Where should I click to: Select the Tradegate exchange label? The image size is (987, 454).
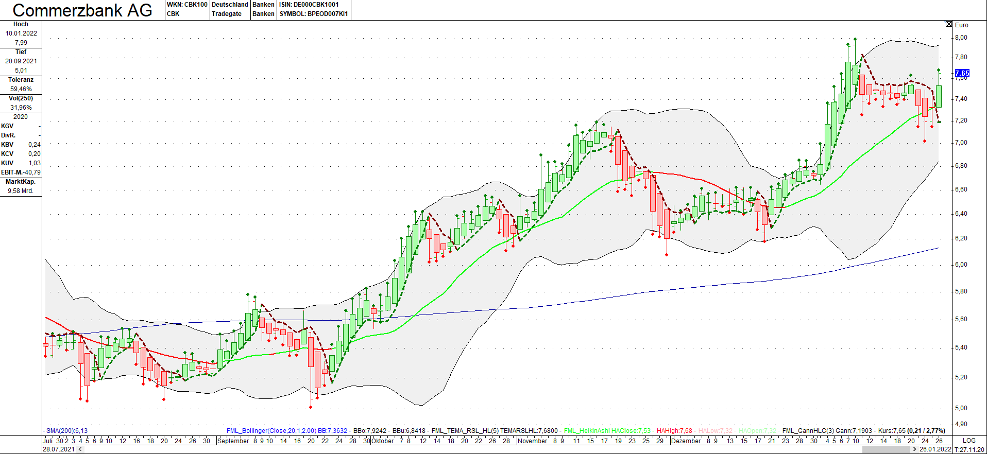(227, 14)
